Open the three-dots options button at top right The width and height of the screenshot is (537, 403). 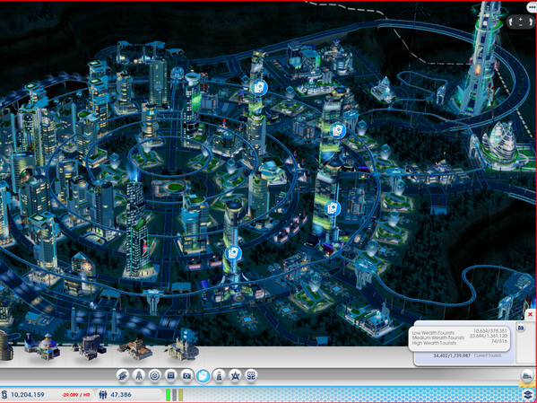click(x=532, y=7)
